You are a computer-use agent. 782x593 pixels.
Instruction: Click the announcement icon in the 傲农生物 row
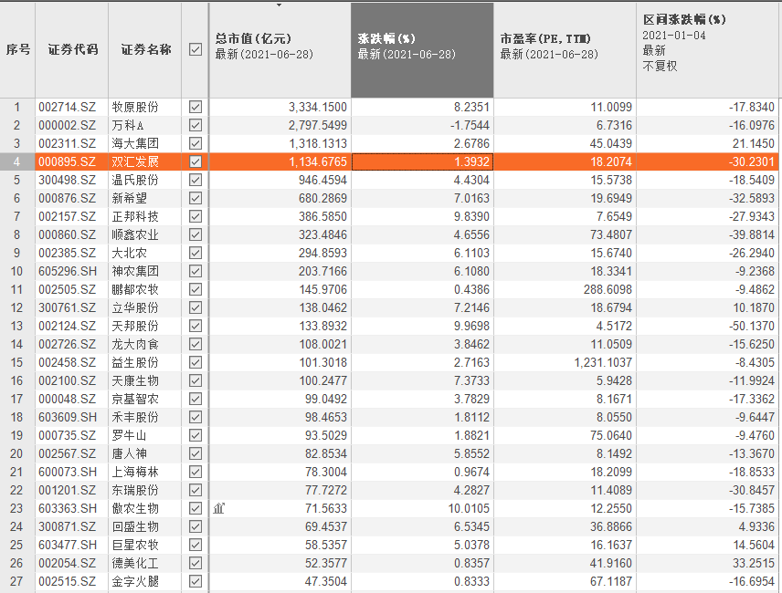(219, 508)
